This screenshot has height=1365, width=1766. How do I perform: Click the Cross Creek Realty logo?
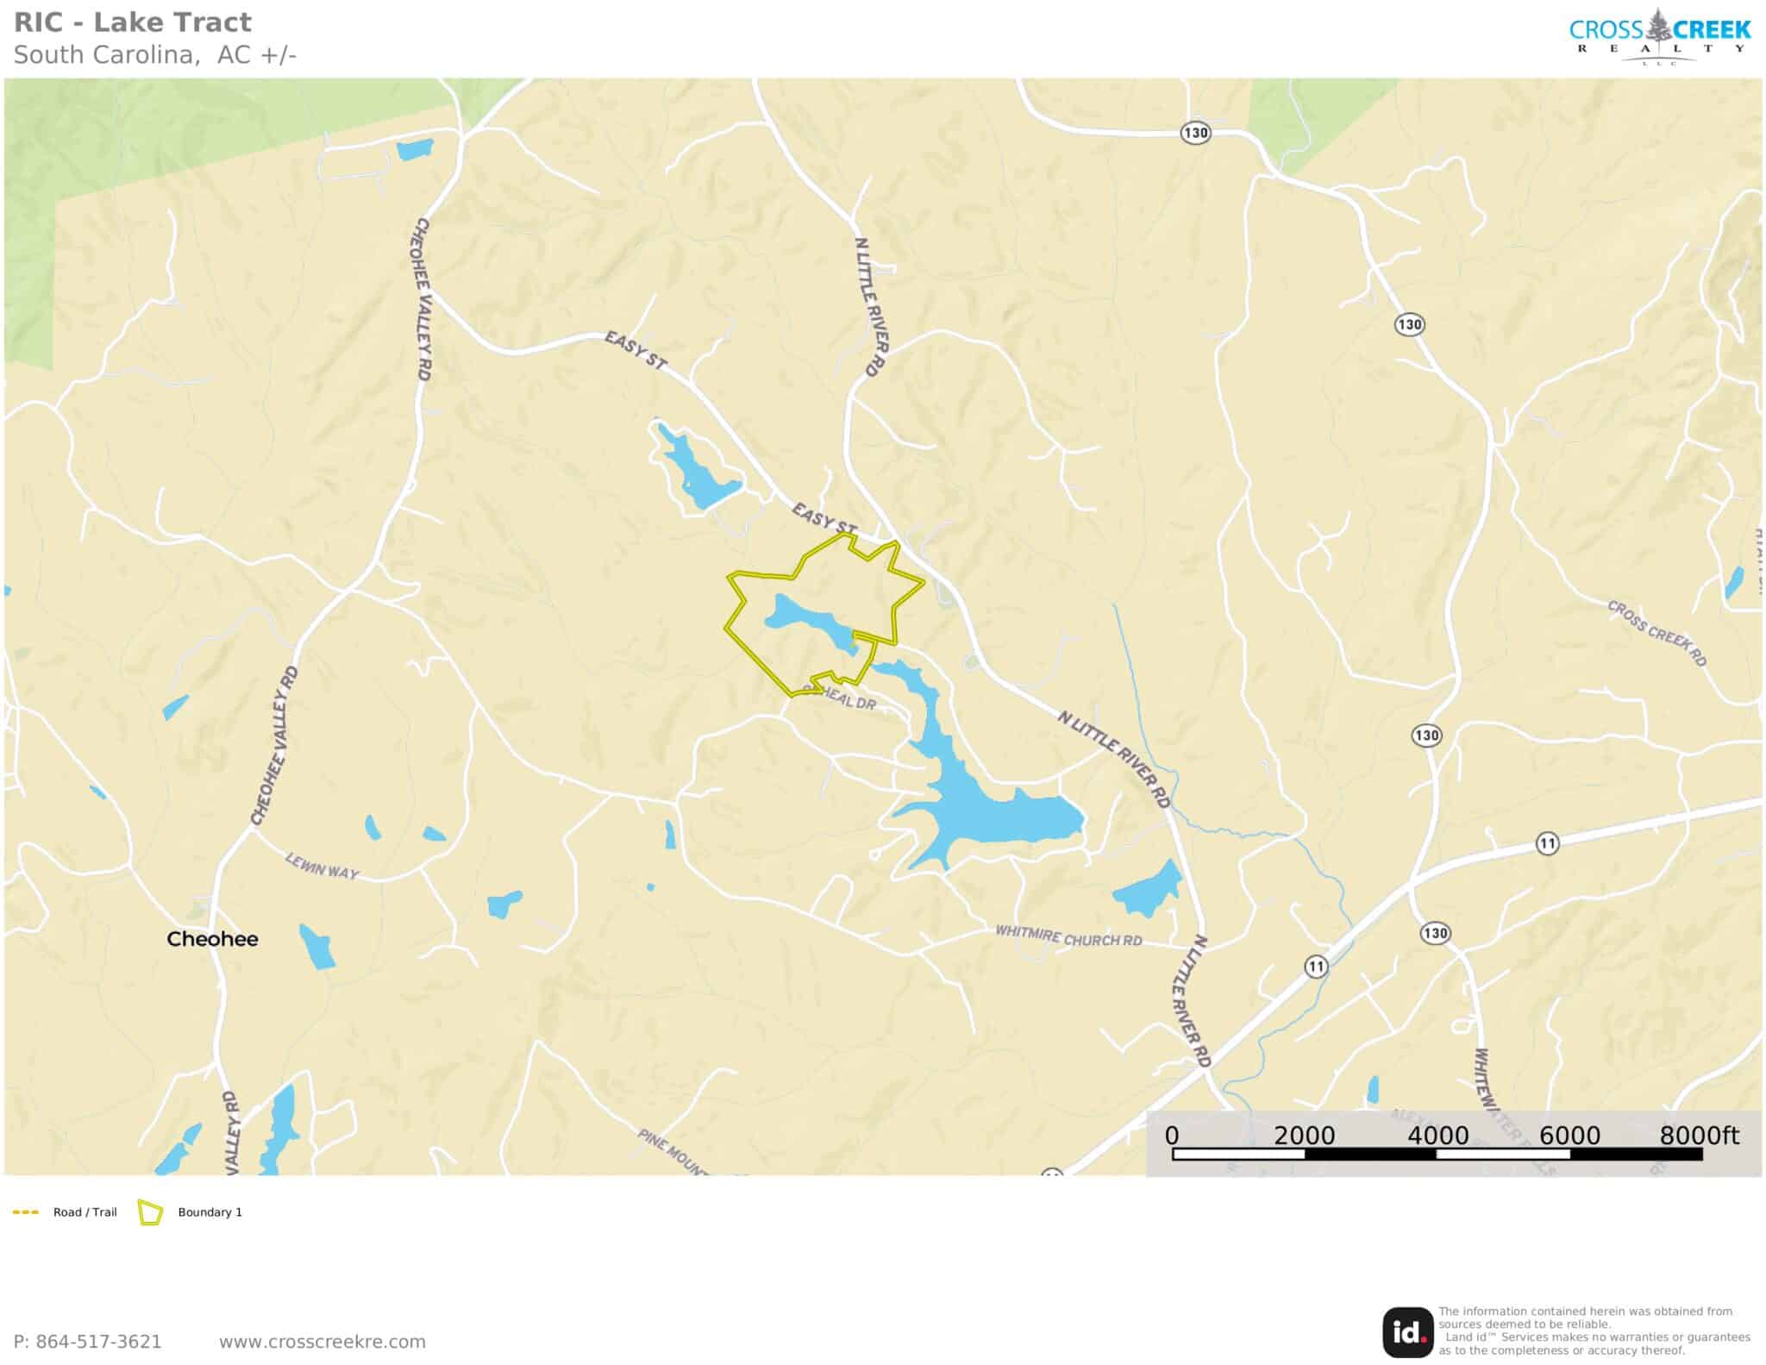coord(1659,36)
